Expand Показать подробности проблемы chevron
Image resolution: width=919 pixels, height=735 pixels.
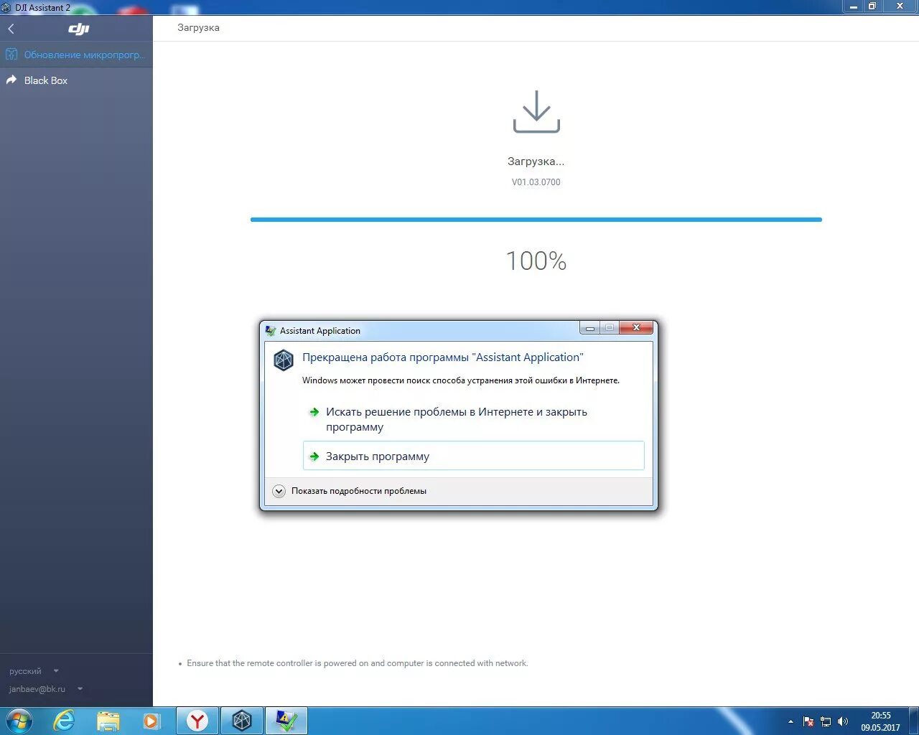[x=279, y=491]
